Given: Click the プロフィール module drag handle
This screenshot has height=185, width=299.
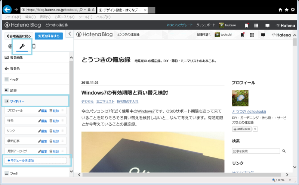Looking at the screenshot, I should pos(62,110).
